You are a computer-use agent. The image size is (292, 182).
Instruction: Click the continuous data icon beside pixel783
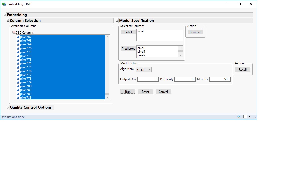18,97
